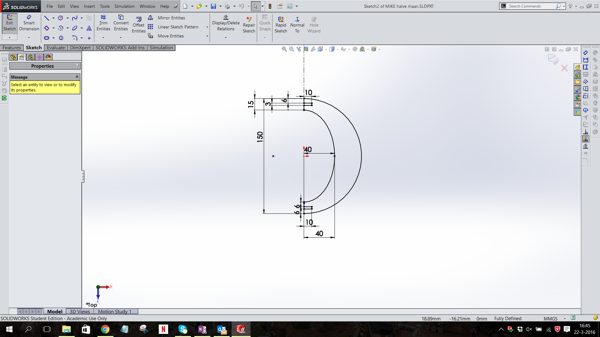Switch to the Evaluate tab

[x=56, y=47]
